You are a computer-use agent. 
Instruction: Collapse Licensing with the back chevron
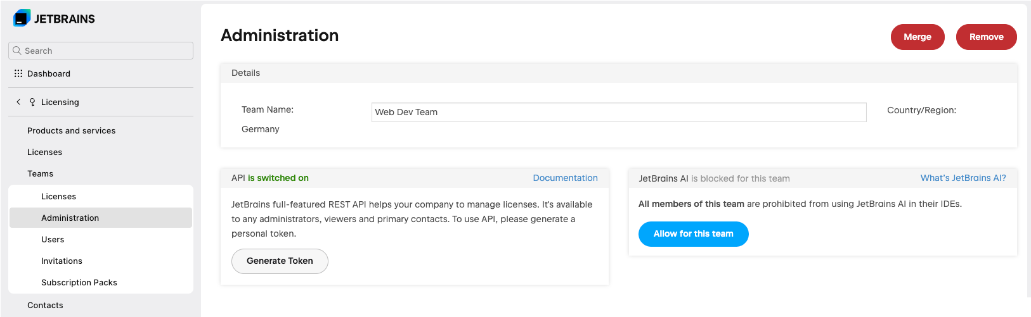pos(18,102)
